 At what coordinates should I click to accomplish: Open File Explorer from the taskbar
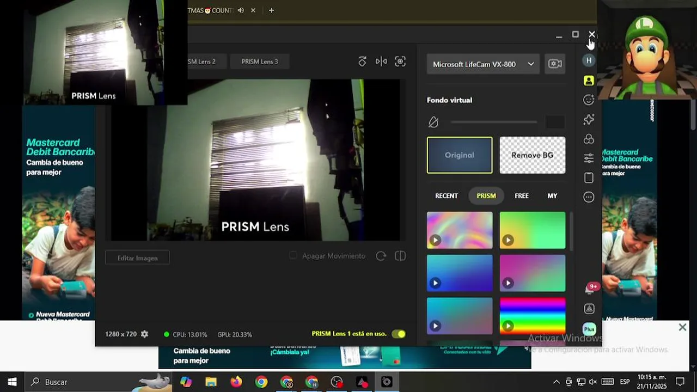211,382
